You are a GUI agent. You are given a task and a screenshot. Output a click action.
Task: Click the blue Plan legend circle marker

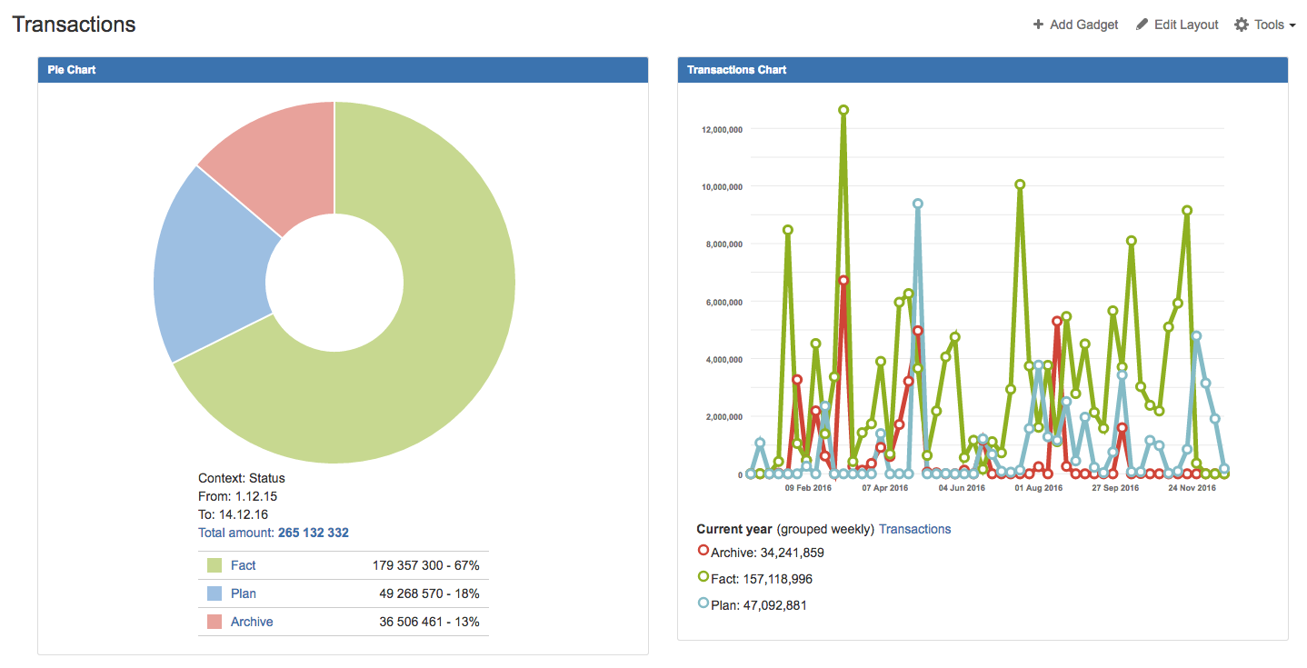point(703,603)
